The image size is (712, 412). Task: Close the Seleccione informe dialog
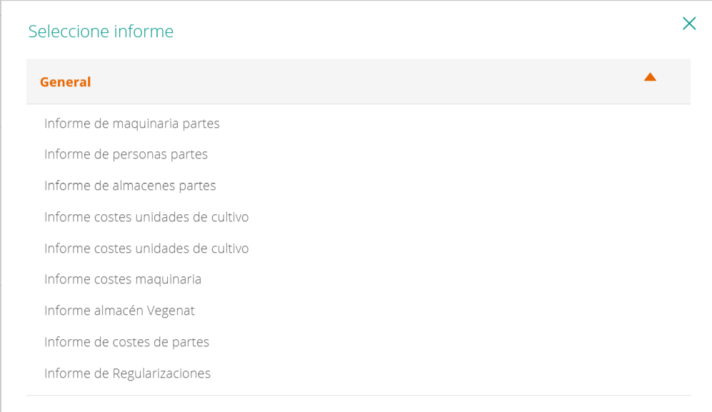pyautogui.click(x=688, y=24)
